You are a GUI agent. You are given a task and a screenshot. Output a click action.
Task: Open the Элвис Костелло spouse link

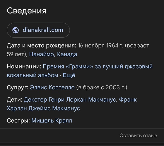click(52, 87)
